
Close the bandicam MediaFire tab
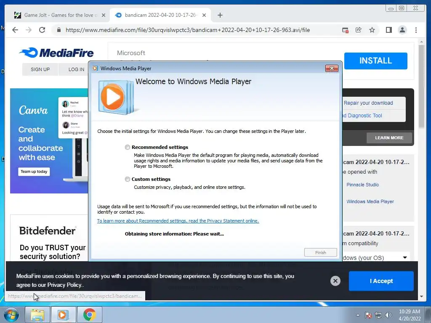point(204,15)
